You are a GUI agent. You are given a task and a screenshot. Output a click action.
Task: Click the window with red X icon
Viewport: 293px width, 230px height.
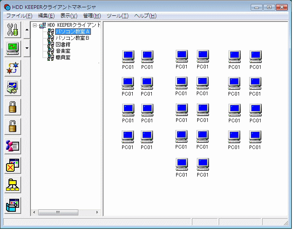coord(13,166)
